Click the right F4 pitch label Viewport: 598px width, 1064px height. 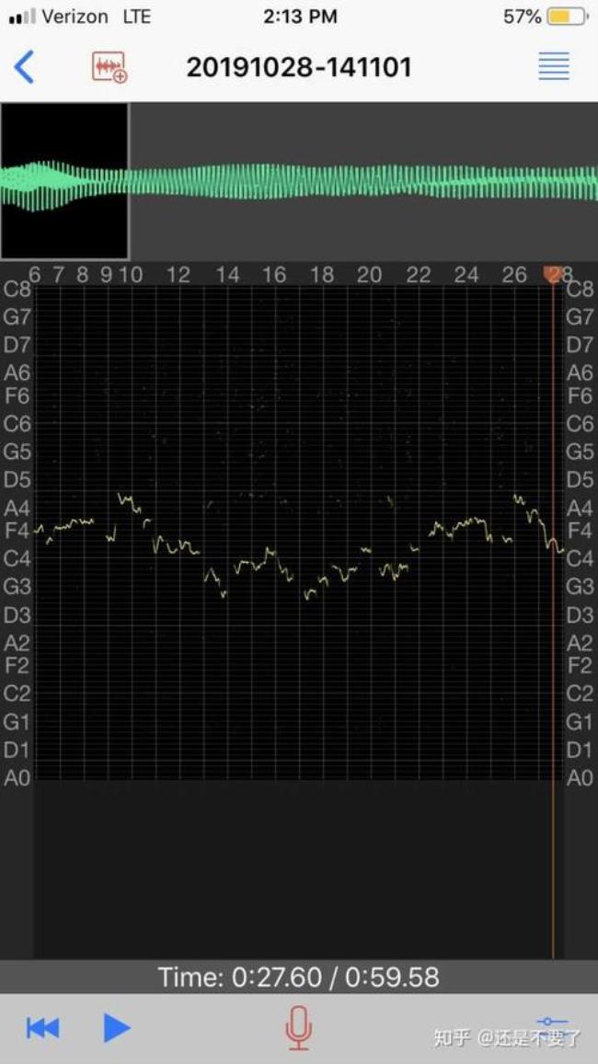(x=580, y=530)
